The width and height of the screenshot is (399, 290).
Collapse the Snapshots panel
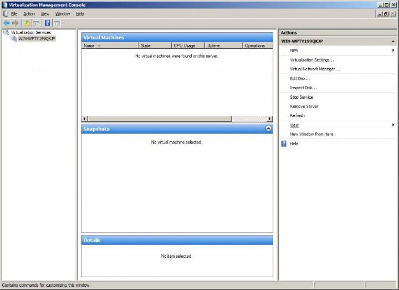268,128
